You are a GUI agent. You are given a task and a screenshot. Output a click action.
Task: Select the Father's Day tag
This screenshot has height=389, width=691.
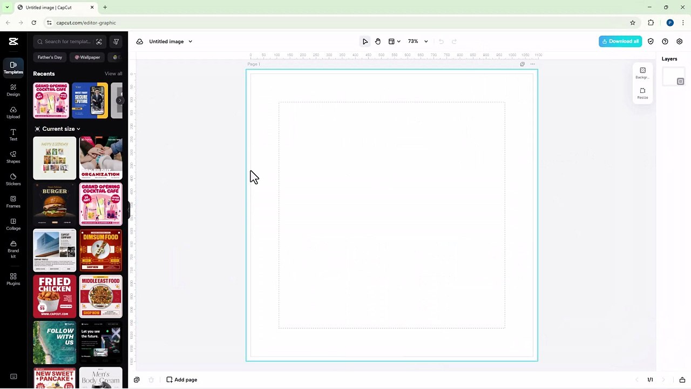(x=50, y=57)
